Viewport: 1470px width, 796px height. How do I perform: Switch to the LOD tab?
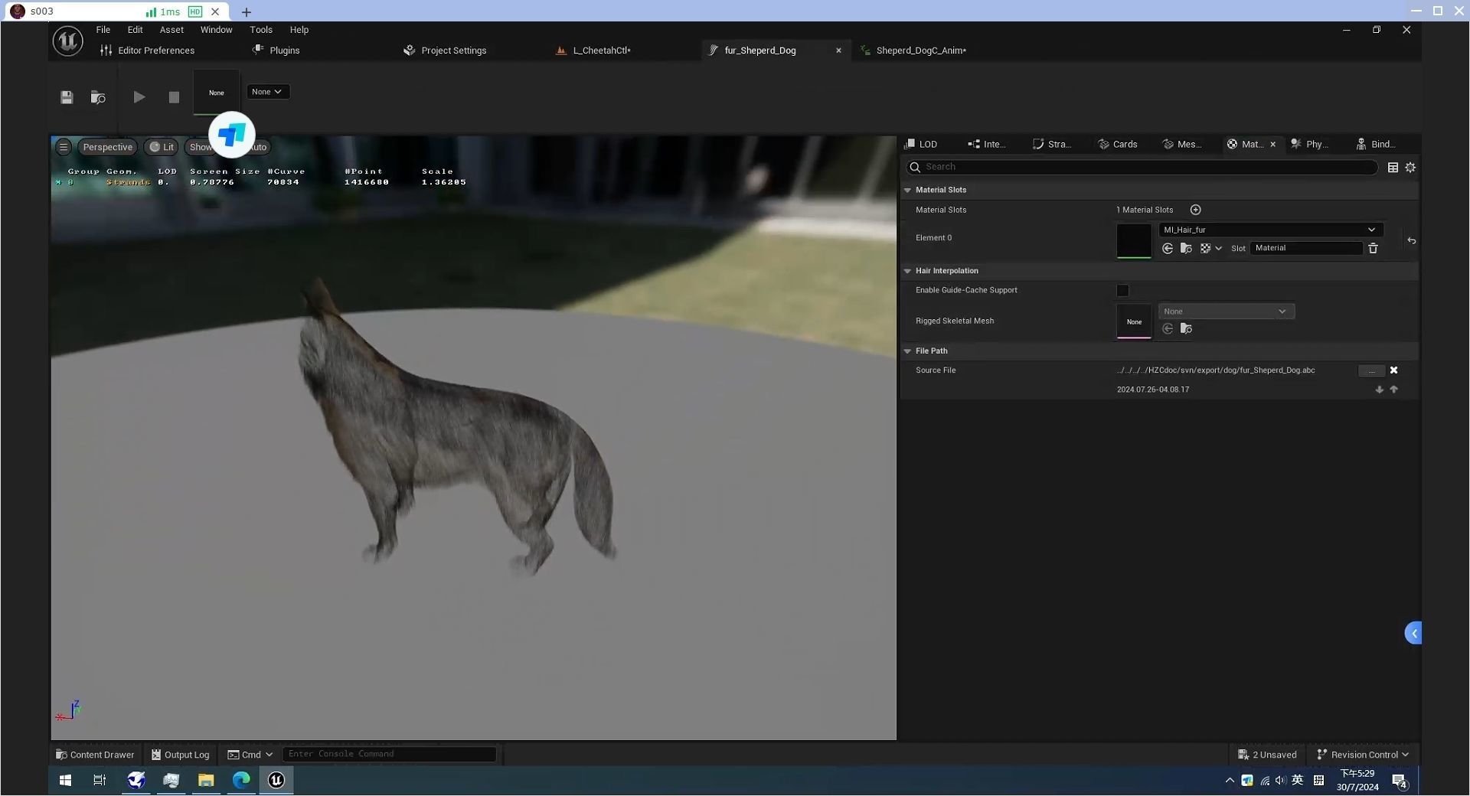tap(921, 144)
